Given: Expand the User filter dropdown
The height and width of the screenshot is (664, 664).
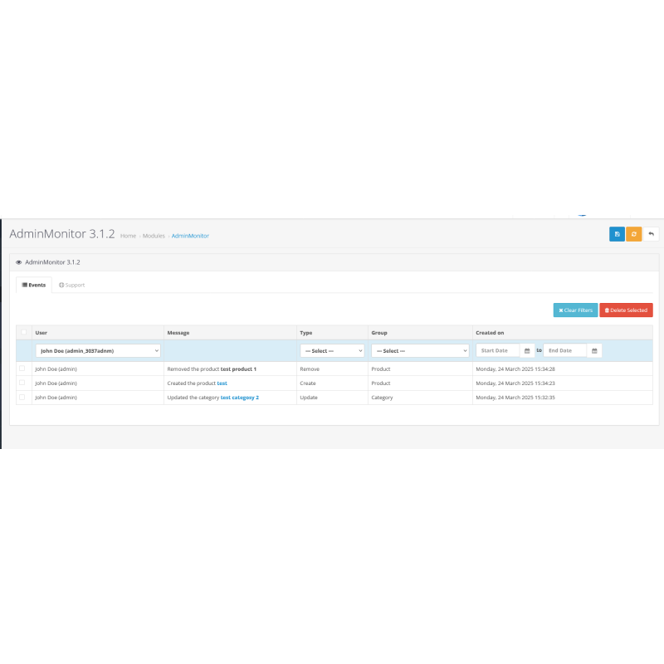Looking at the screenshot, I should point(98,351).
